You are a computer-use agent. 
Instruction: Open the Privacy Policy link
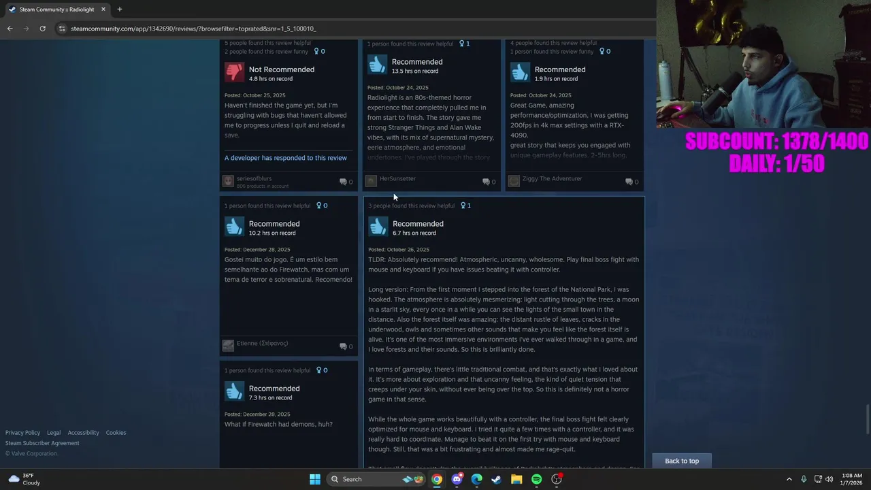click(x=22, y=433)
